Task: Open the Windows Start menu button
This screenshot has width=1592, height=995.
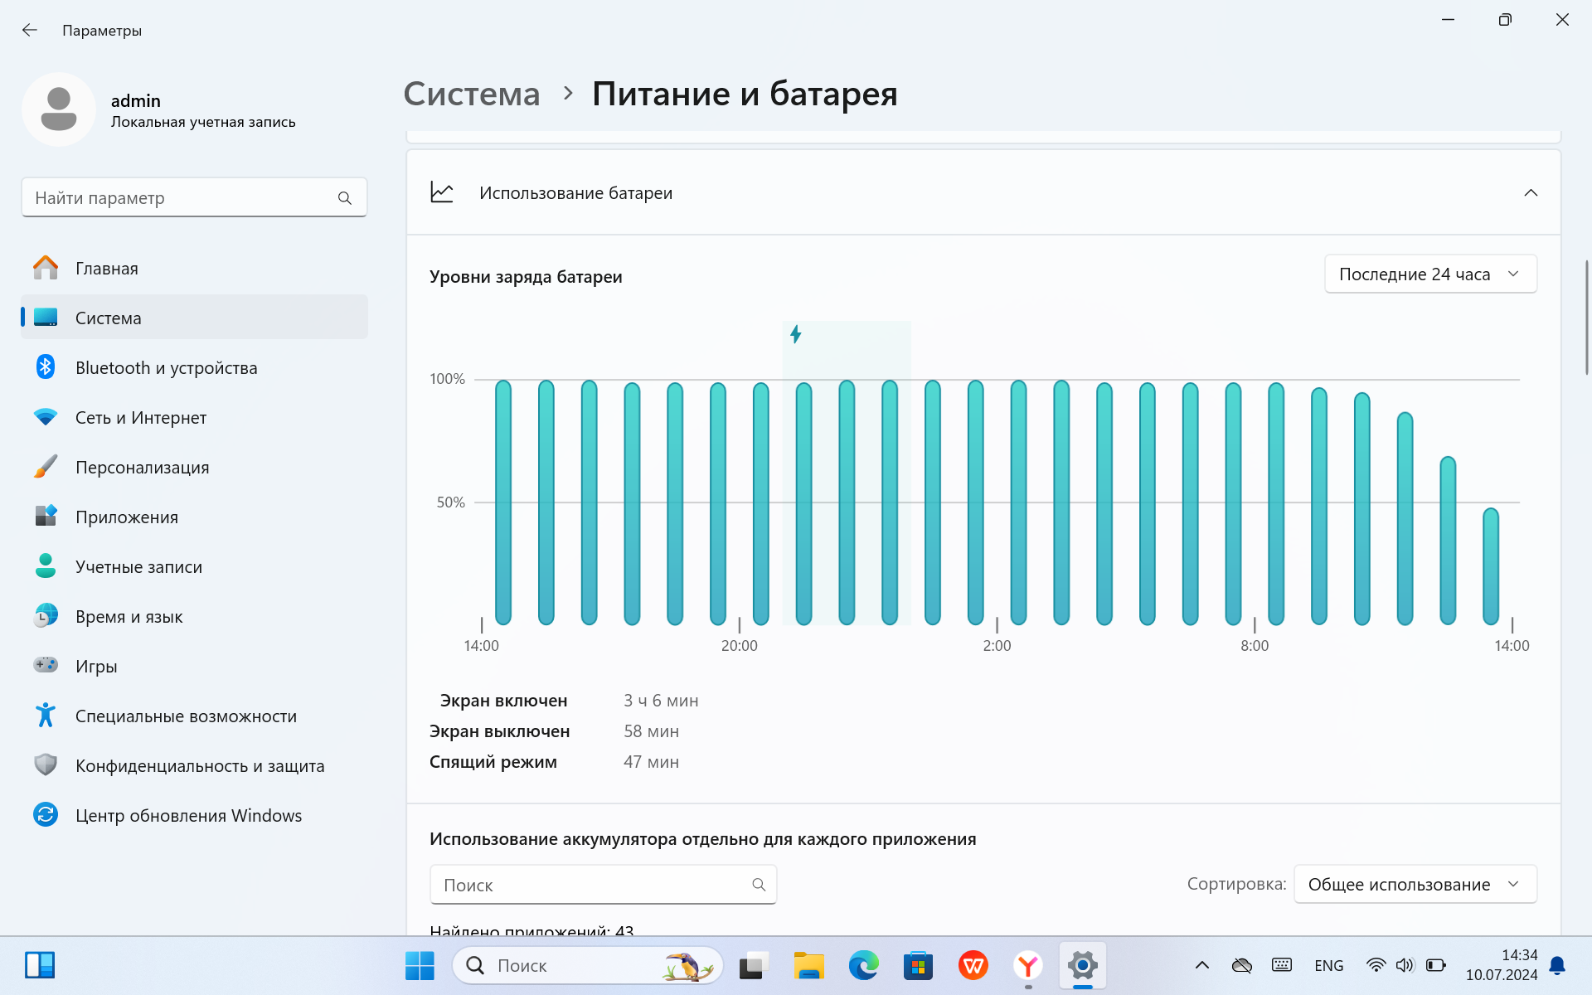Action: [x=420, y=965]
